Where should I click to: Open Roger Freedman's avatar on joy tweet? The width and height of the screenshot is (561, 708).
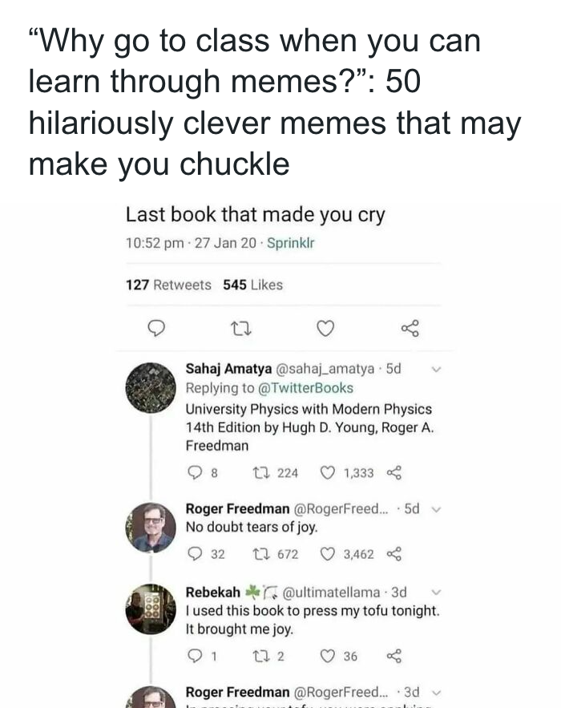pos(151,527)
